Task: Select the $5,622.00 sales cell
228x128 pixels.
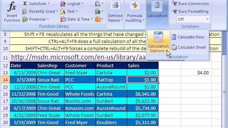Action: coord(143,101)
